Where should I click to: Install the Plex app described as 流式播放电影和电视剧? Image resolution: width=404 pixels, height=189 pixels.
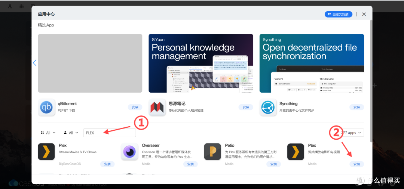(356, 164)
